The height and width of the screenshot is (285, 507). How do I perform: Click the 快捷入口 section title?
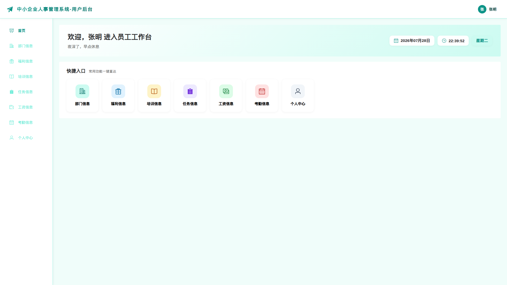pyautogui.click(x=76, y=71)
